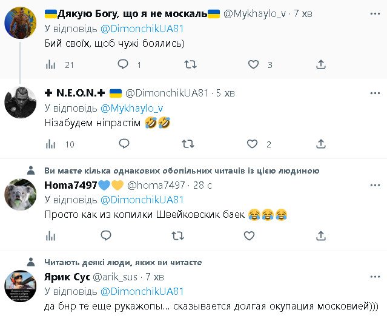Open more options for Mykhaylo_v tweet
This screenshot has height=321, width=387.
click(x=372, y=13)
